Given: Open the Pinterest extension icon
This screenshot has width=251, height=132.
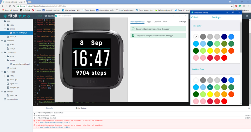Looking at the screenshot, I should (236, 6).
